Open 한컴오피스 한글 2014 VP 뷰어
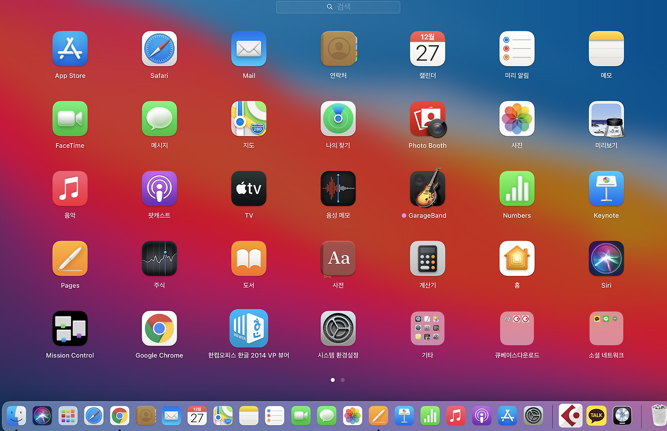667x431 pixels. click(249, 328)
